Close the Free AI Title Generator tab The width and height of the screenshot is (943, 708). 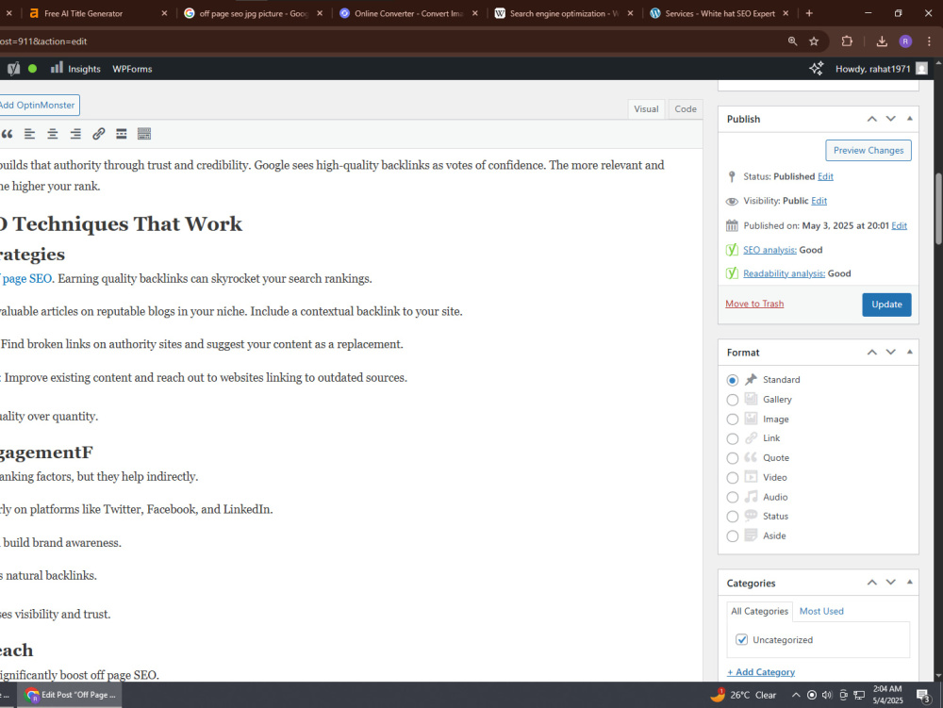pos(164,13)
